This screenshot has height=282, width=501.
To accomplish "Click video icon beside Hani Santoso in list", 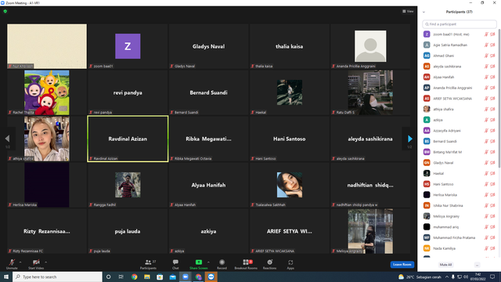I will [492, 184].
